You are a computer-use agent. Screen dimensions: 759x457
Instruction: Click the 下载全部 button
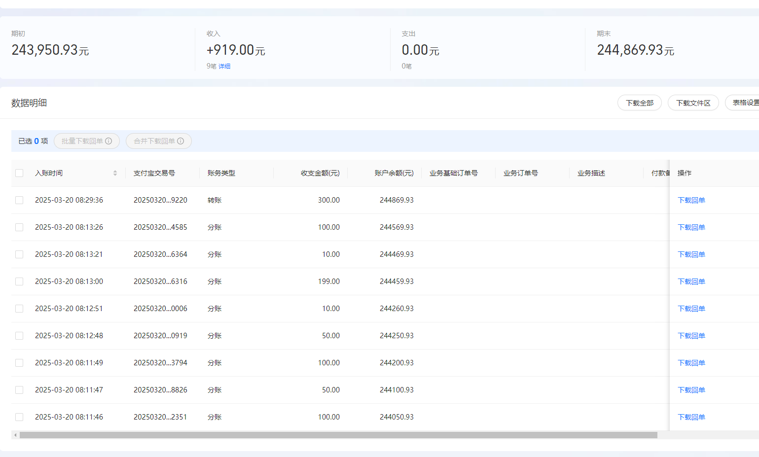coord(640,103)
